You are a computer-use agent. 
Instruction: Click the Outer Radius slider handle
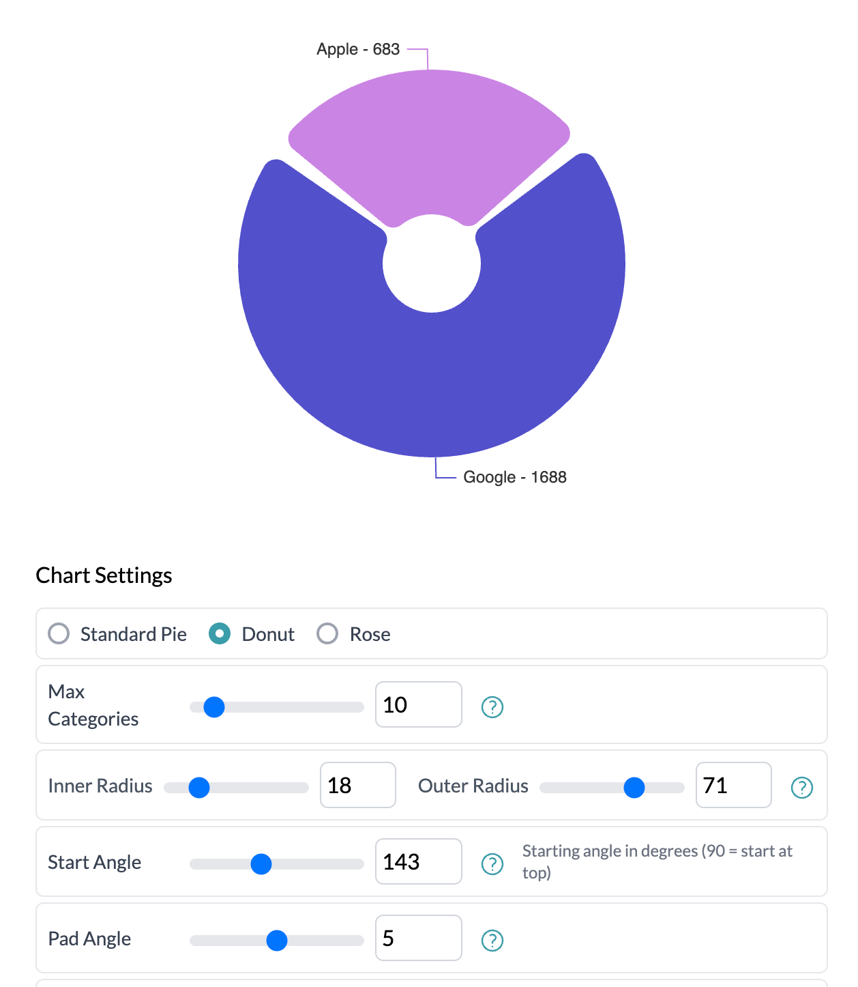(634, 788)
